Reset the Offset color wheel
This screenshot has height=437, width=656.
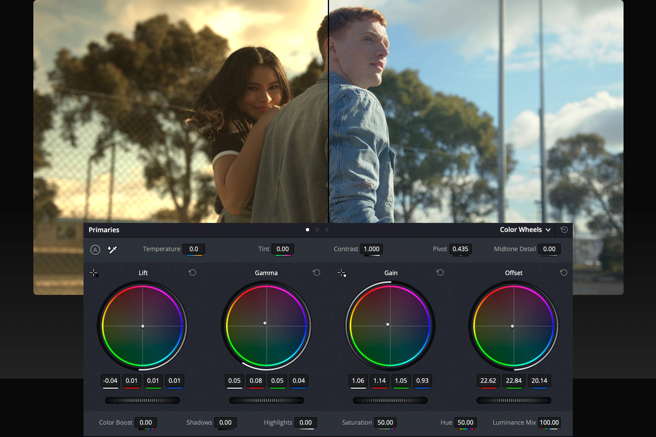[564, 273]
